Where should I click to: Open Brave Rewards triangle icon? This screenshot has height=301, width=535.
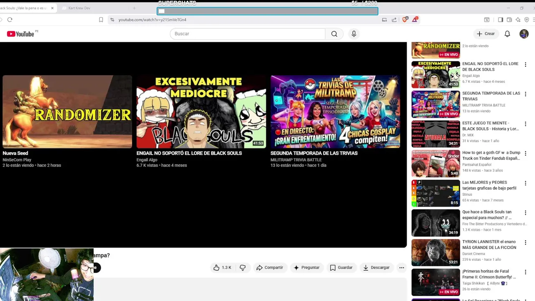point(415,19)
